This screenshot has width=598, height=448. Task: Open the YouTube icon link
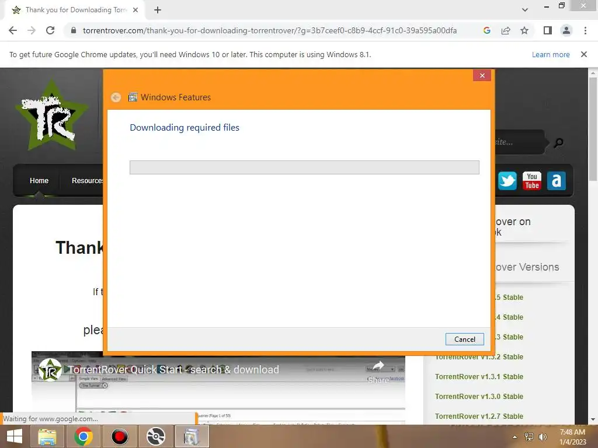531,181
